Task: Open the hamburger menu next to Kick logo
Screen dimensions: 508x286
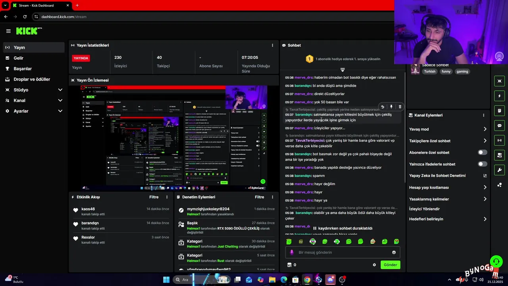Action: pyautogui.click(x=8, y=31)
